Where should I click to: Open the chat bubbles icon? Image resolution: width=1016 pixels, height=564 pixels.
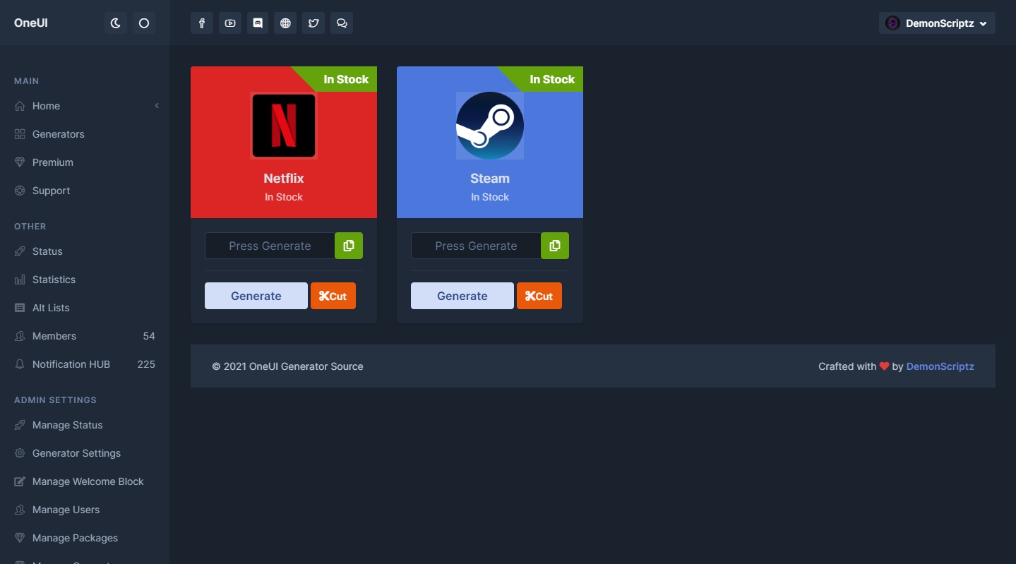coord(342,23)
